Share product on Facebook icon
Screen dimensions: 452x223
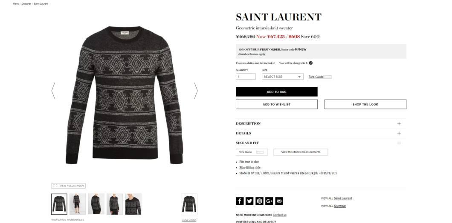coord(240,201)
